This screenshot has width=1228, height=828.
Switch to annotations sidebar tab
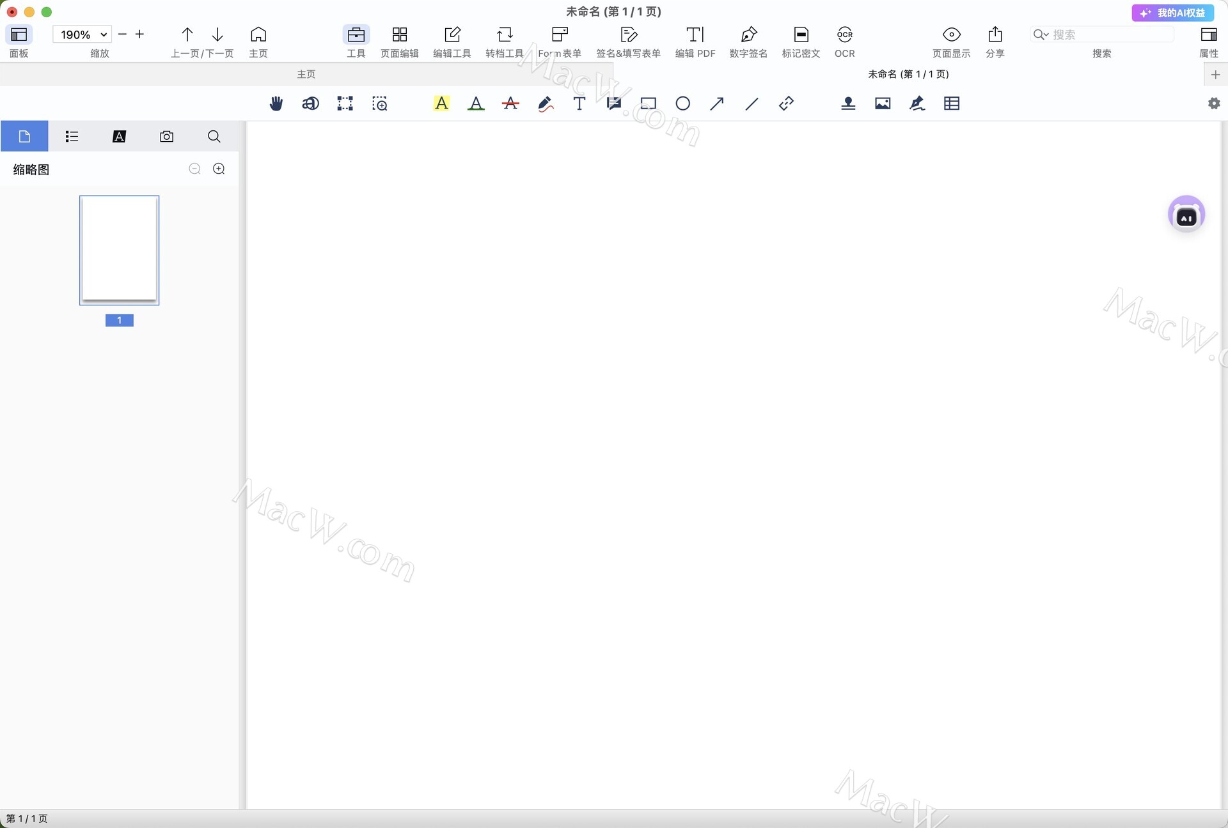click(119, 136)
